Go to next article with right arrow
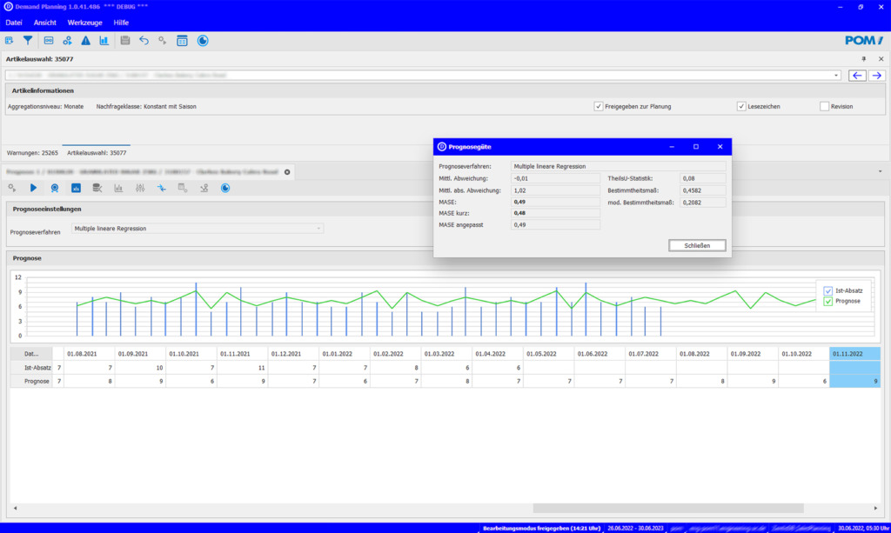 point(877,76)
